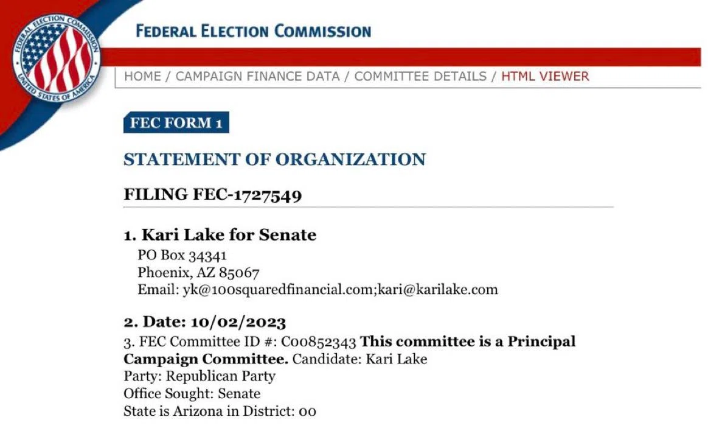
Task: Click the State is Arizona district line
Action: click(220, 412)
